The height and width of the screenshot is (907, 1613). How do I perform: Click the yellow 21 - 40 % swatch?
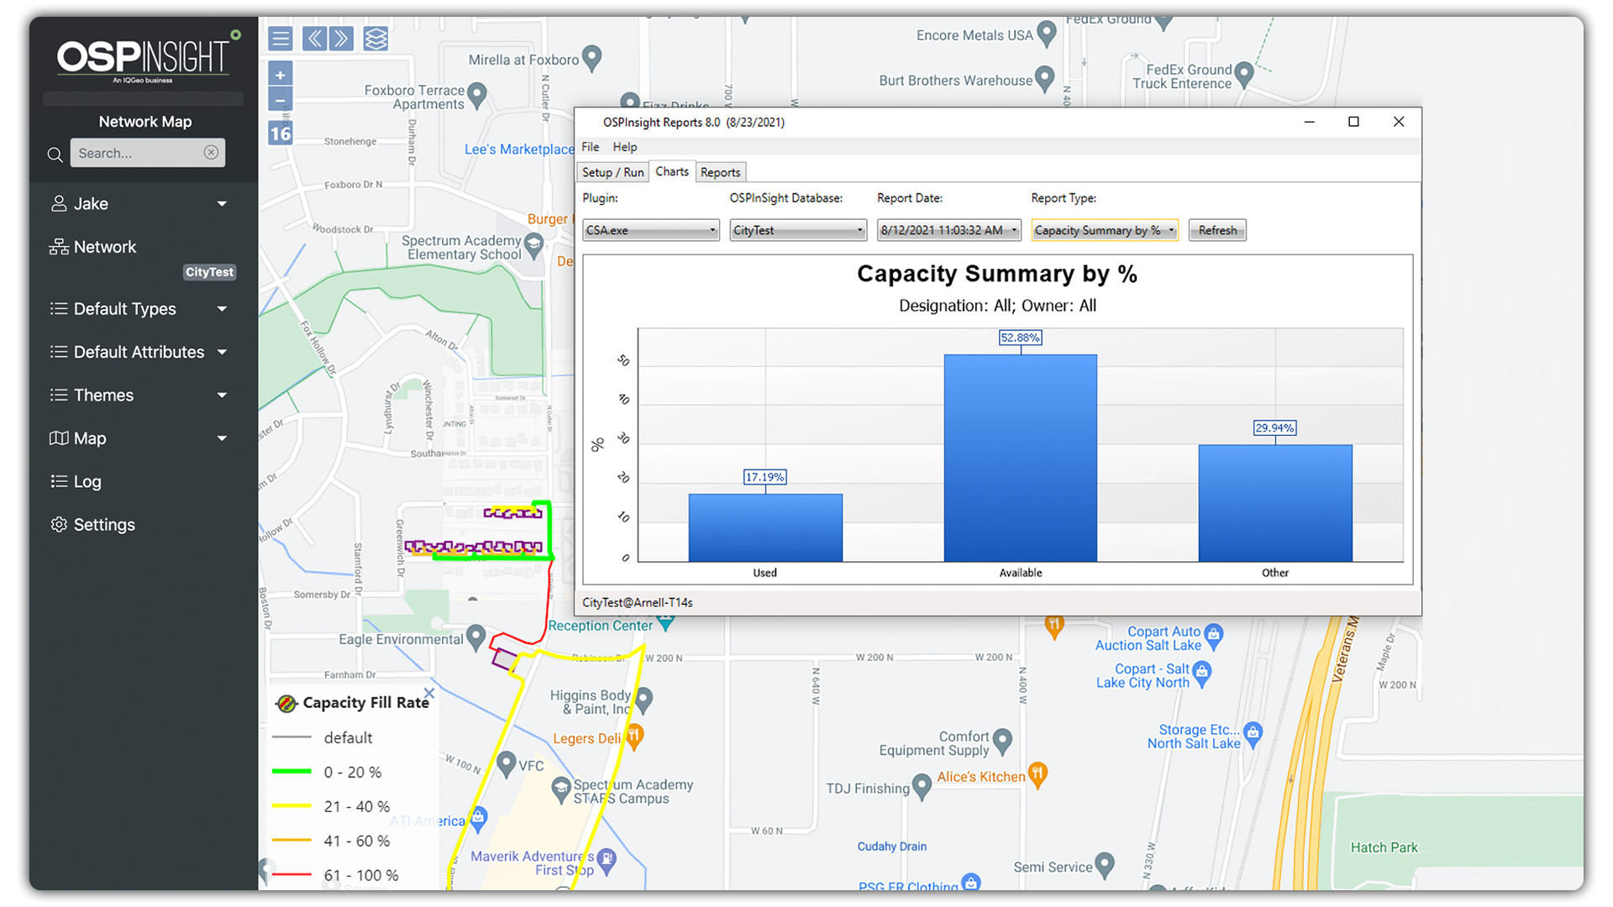pos(292,806)
